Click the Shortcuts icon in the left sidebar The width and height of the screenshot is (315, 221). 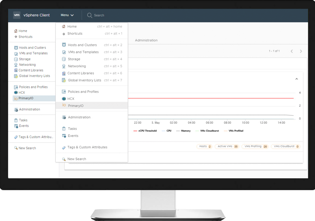[x=16, y=37]
